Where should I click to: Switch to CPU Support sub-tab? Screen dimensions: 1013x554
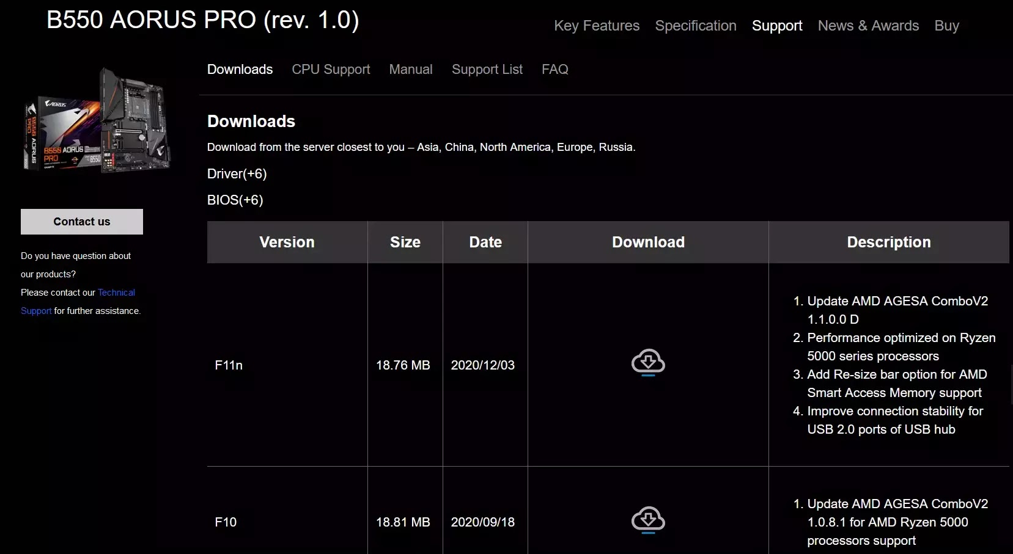(x=331, y=70)
